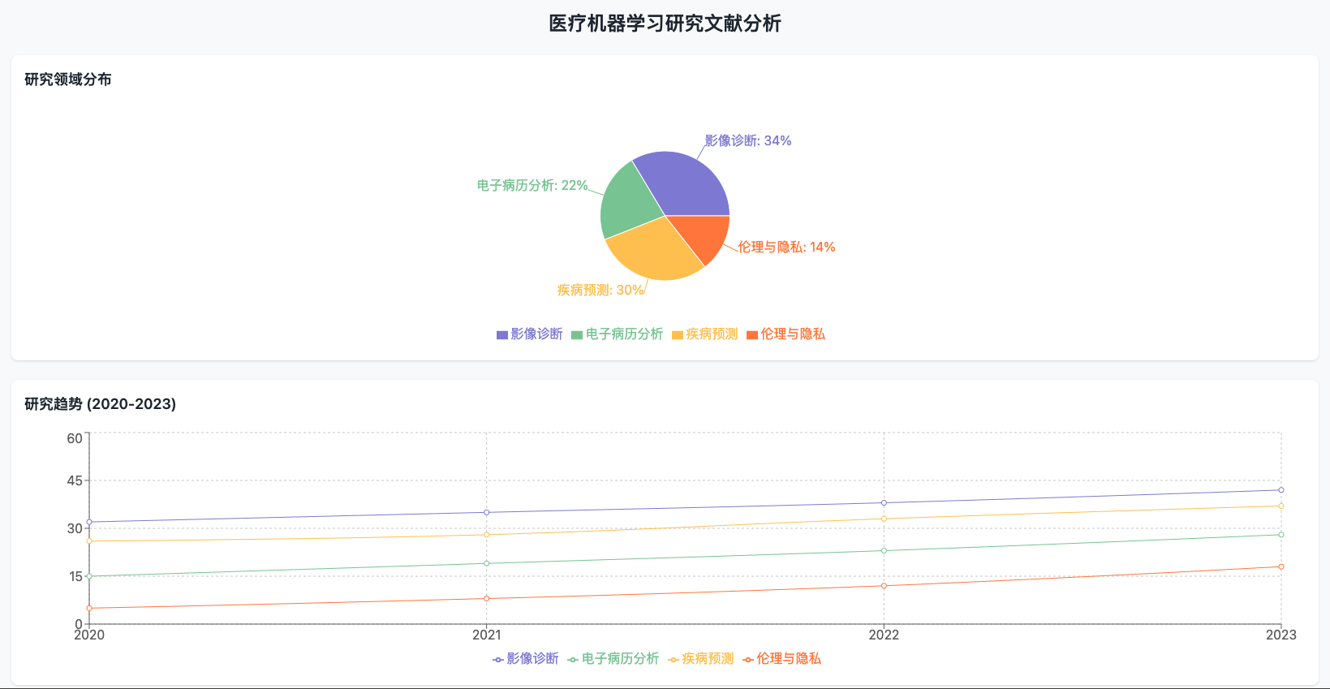Click the 疾病预测 data point at 2023
The image size is (1330, 689).
coord(1281,506)
